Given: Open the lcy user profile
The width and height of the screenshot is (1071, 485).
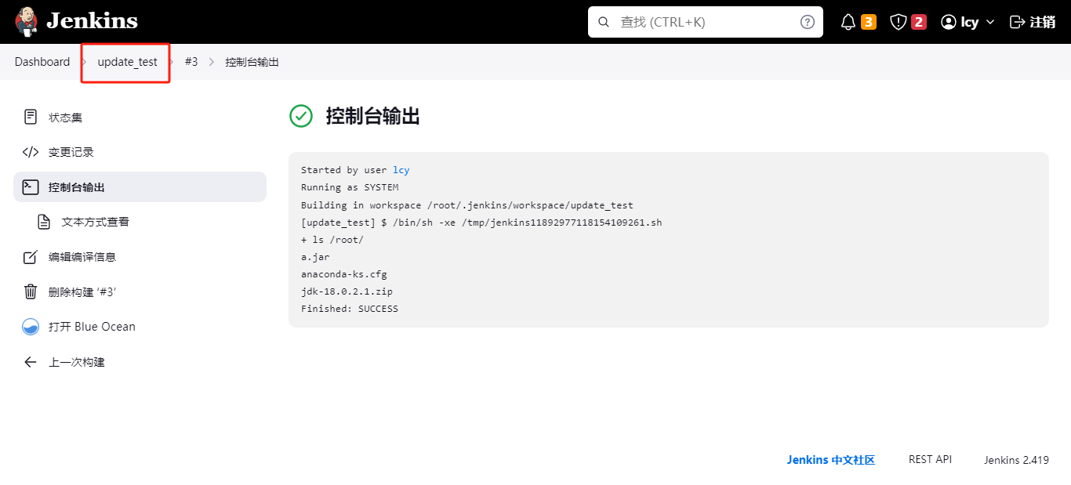Looking at the screenshot, I should click(970, 22).
